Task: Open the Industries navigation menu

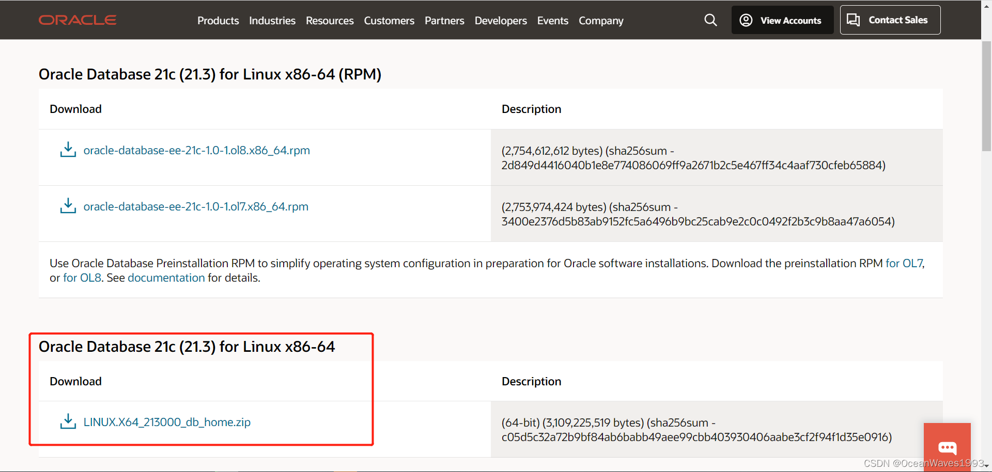Action: (272, 21)
